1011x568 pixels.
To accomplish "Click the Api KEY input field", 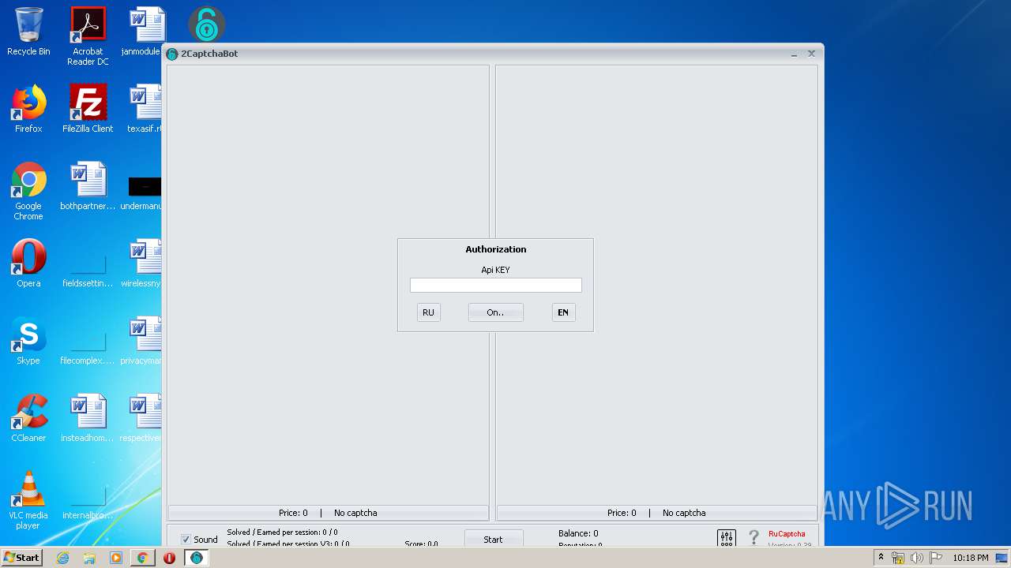I will [x=495, y=286].
